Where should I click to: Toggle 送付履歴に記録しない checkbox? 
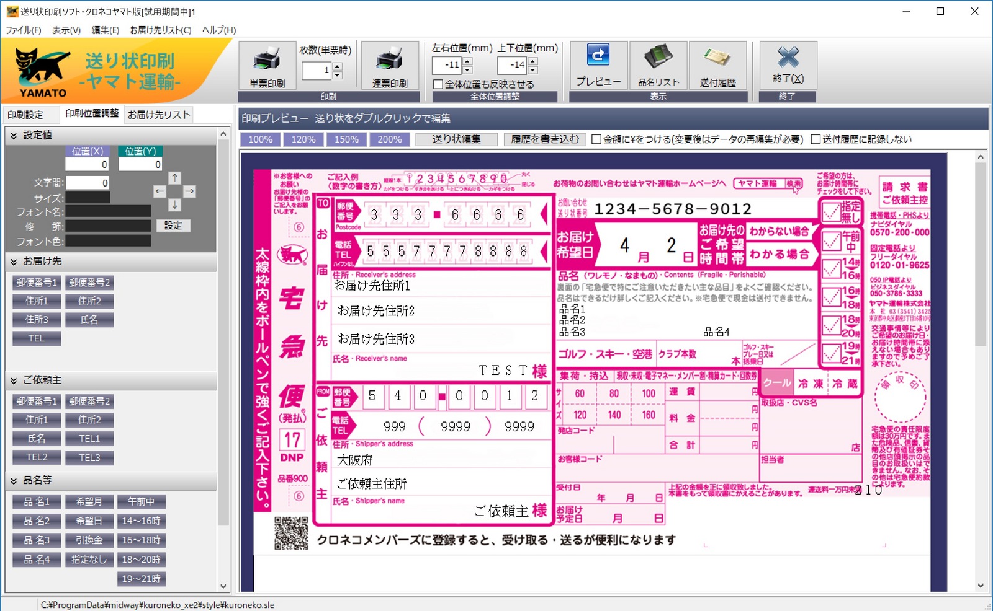(x=816, y=139)
